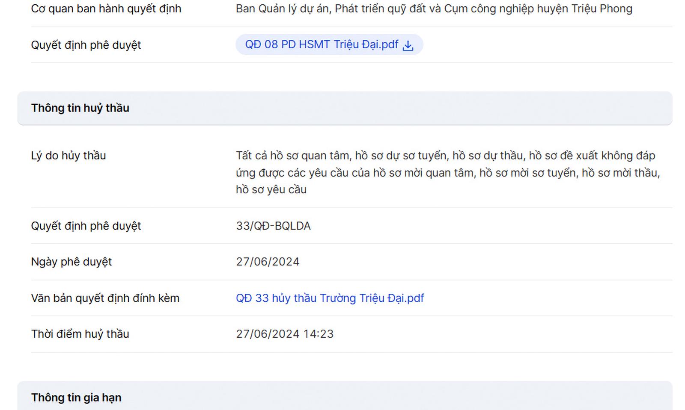This screenshot has width=685, height=410.
Task: Open the QĐ 08 PD HSMT Triệu Đại.pdf file
Action: (x=321, y=44)
